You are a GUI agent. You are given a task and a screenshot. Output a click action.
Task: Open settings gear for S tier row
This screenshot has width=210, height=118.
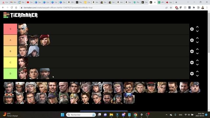coord(192,29)
